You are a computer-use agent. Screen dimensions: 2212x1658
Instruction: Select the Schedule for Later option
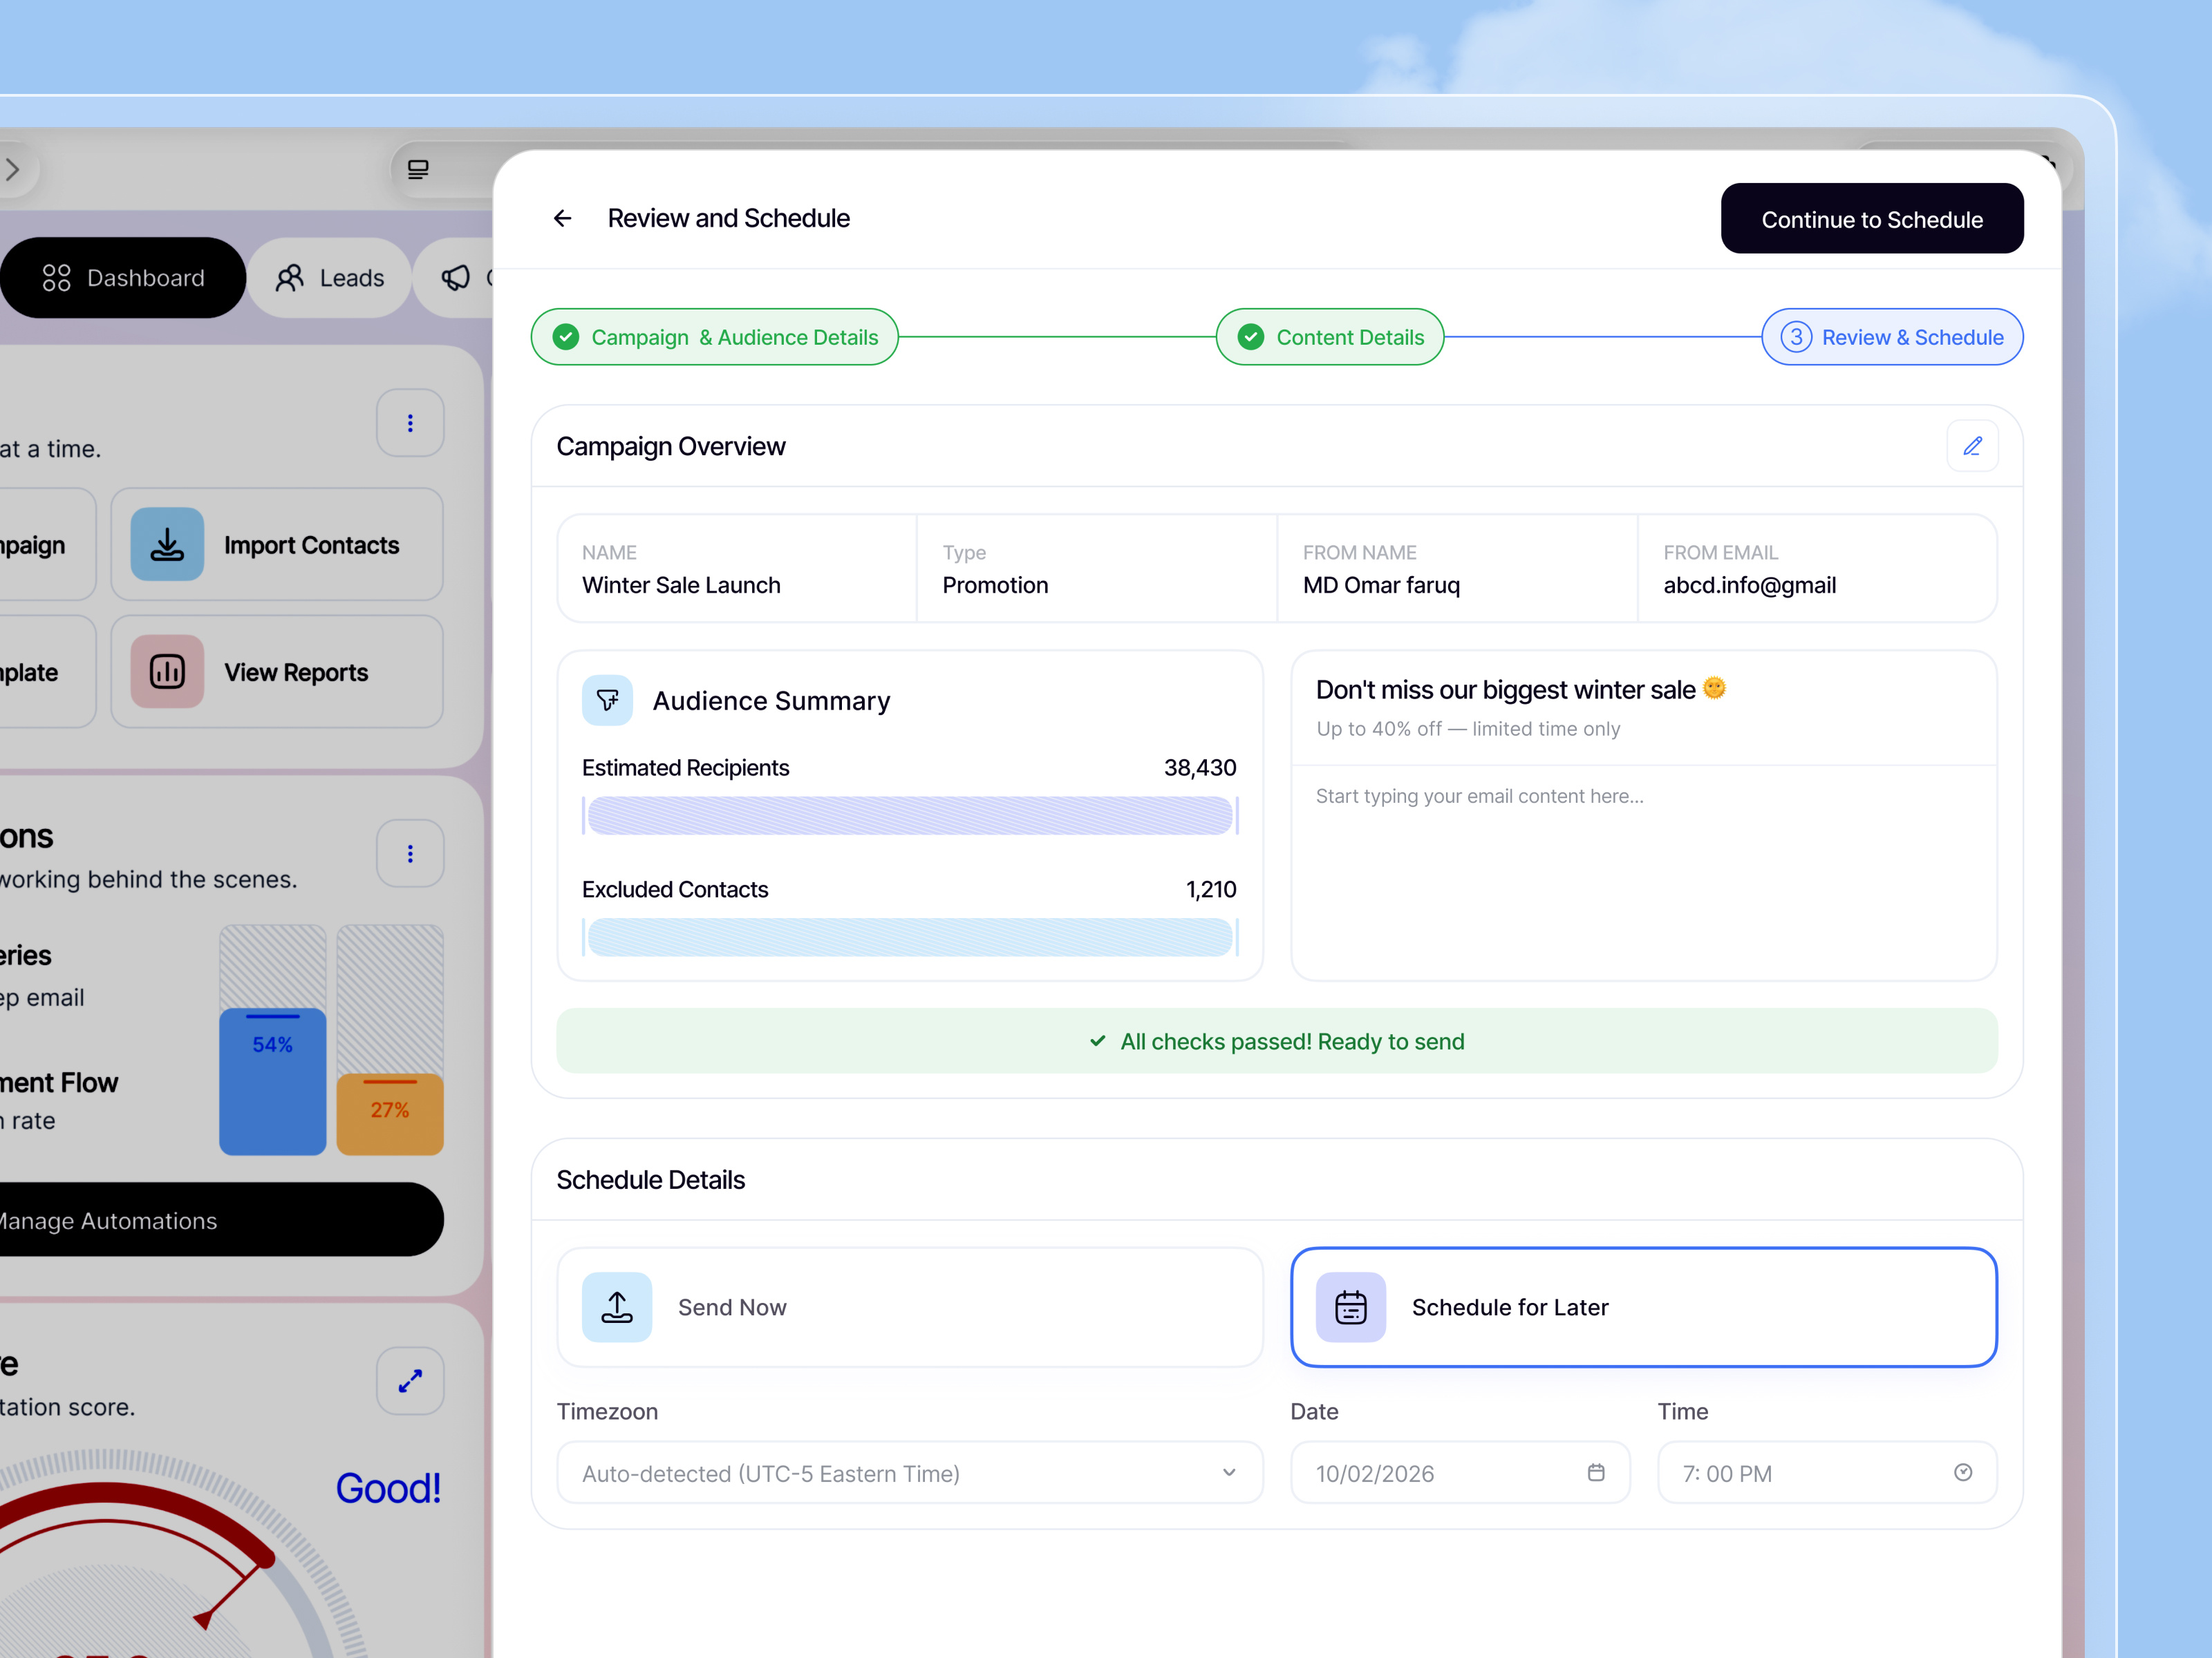click(x=1643, y=1306)
